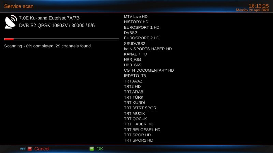The image size is (273, 153).
Task: Select the DVBS2 service entry
Action: 130,33
